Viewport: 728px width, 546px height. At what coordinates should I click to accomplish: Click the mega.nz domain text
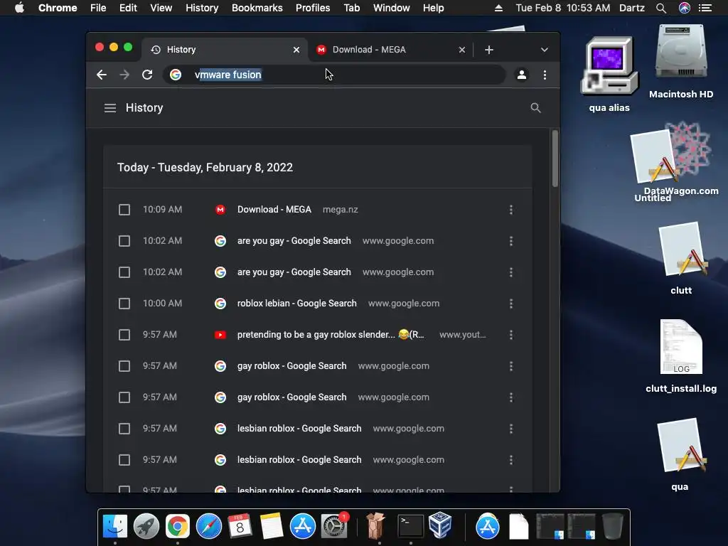341,210
